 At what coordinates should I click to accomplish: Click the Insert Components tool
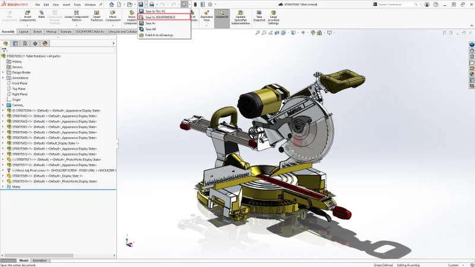28,17
